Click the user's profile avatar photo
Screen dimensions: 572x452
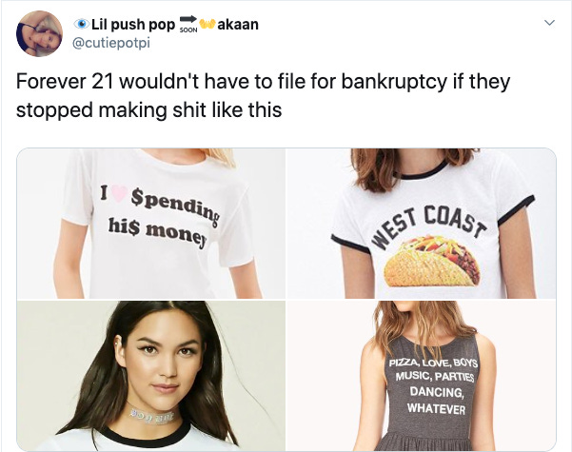pos(39,33)
